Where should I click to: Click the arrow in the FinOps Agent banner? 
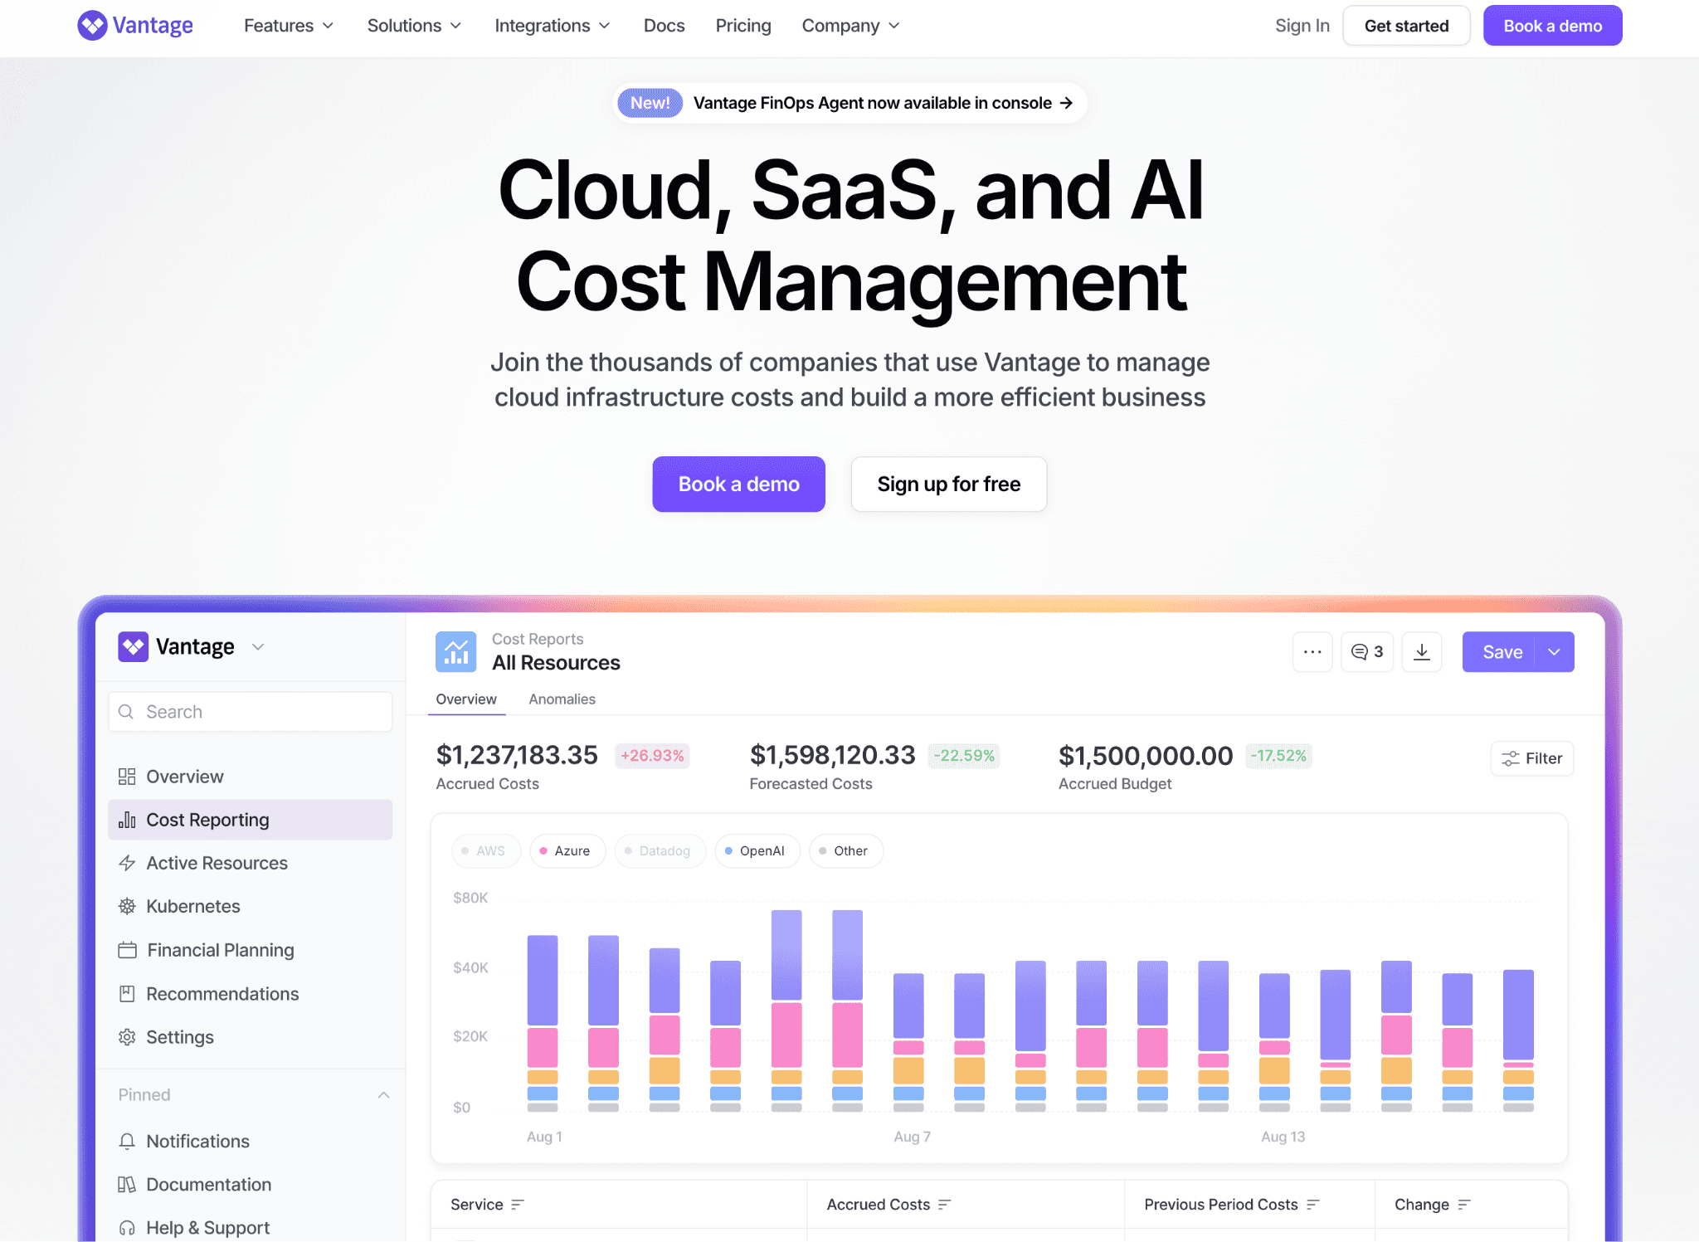1067,103
